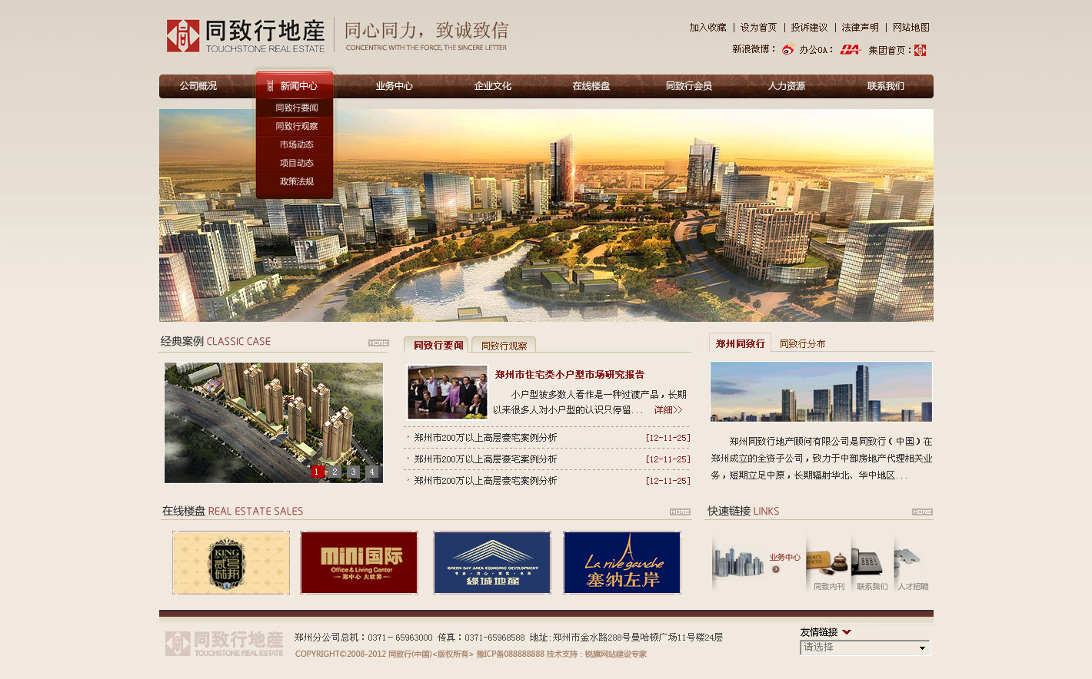Open the 企业文化 nav menu

[x=493, y=86]
